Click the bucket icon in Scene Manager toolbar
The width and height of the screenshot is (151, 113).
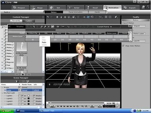[x=17, y=81]
